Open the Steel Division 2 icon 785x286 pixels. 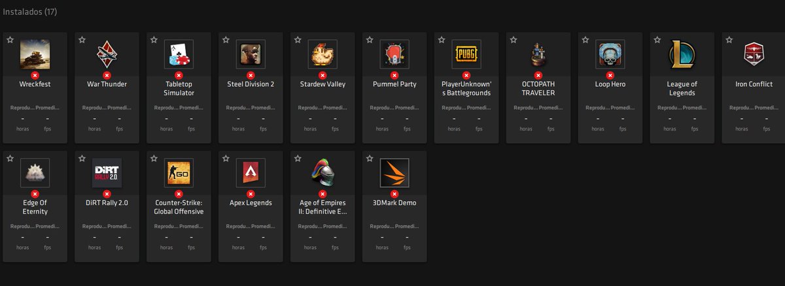[251, 54]
